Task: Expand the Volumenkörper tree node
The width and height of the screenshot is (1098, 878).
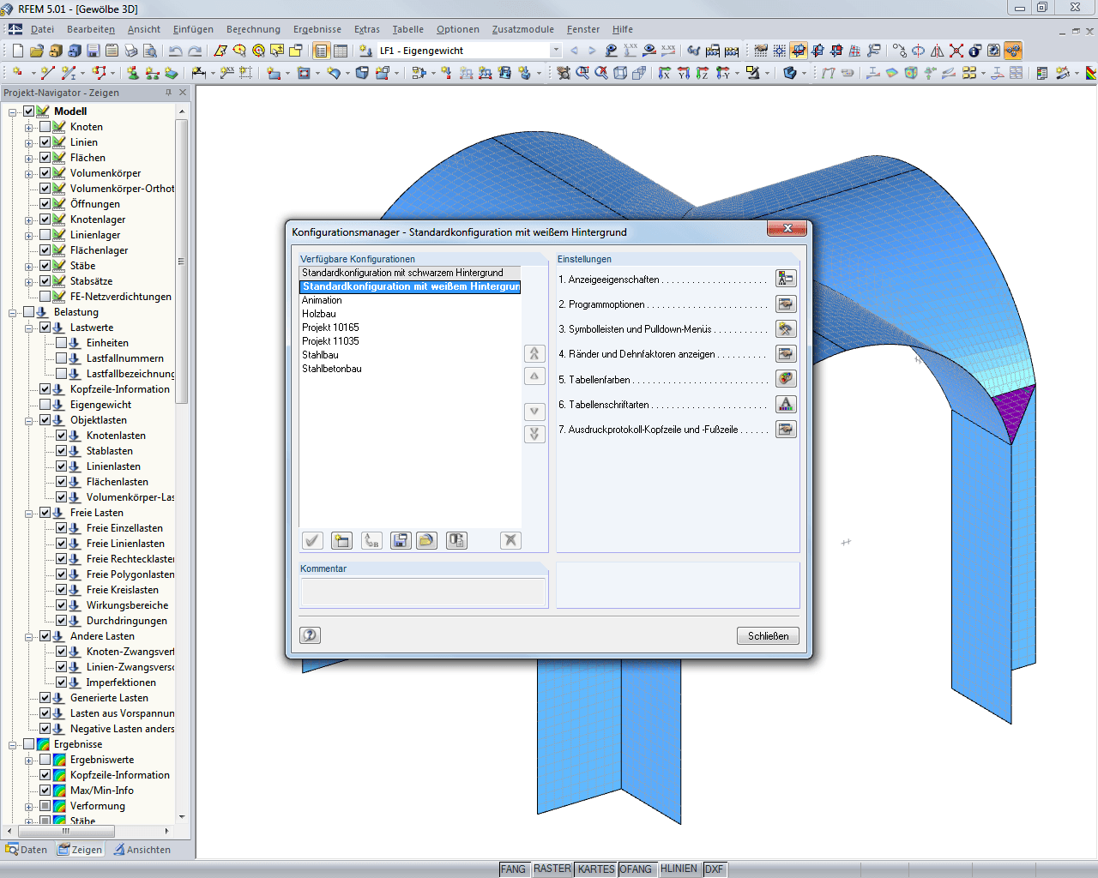Action: 29,173
